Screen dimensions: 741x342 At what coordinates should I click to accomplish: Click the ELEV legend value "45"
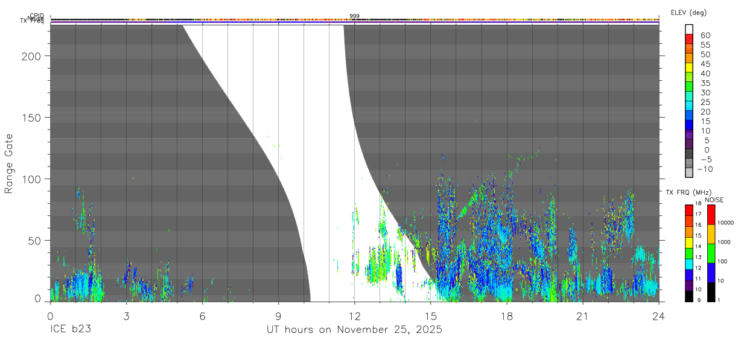[705, 64]
